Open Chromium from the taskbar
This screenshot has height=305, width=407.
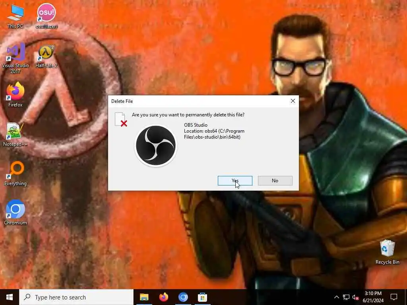(183, 297)
